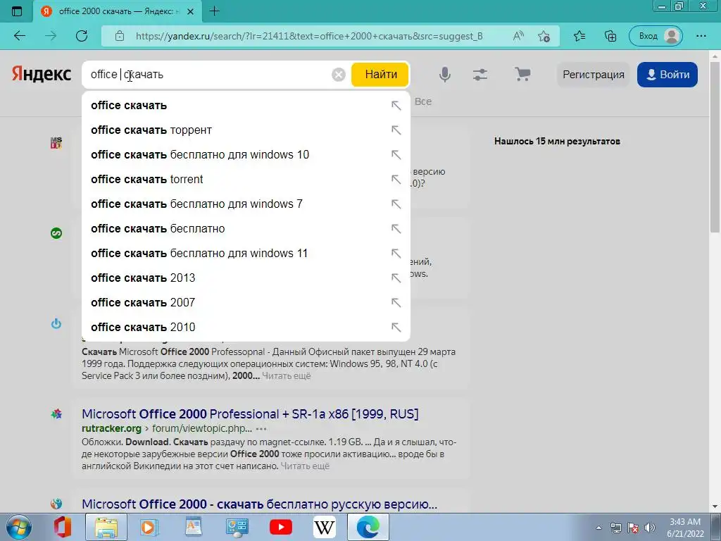Select 'office скачать бесплатно для windows 10'
The image size is (721, 541).
246,154
